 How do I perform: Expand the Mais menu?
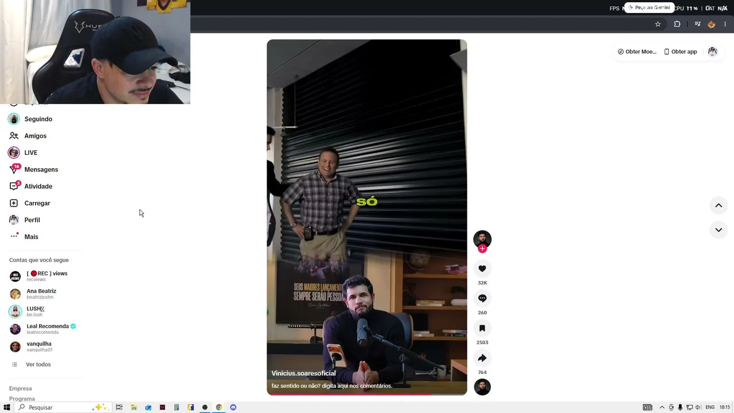pos(24,237)
